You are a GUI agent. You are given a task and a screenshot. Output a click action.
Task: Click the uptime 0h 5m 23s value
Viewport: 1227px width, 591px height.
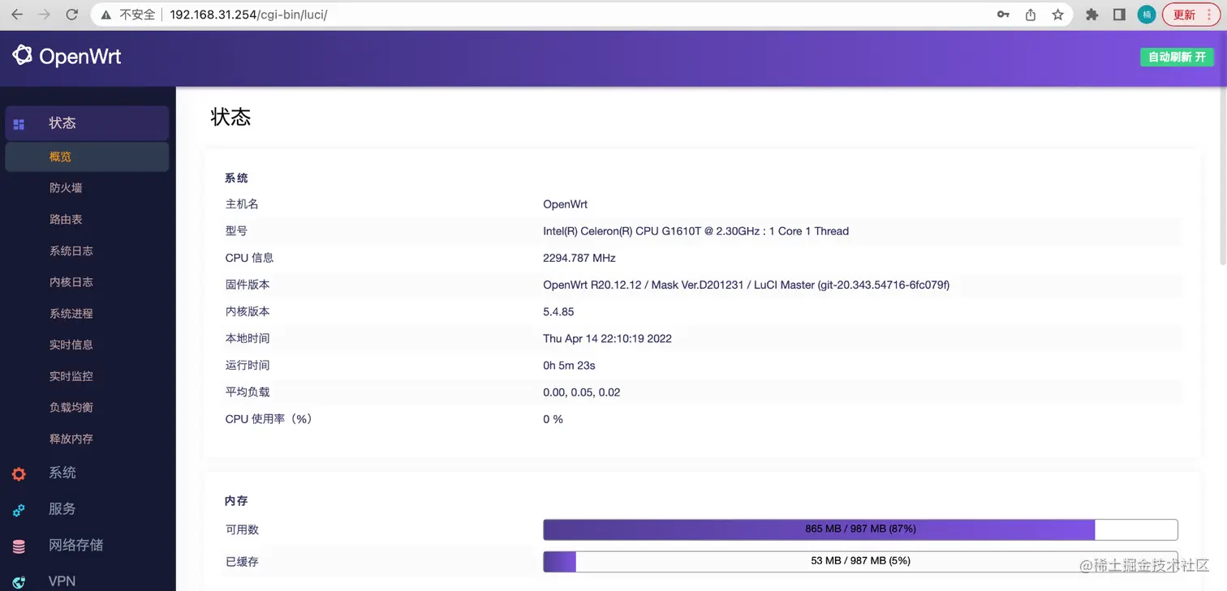tap(570, 366)
